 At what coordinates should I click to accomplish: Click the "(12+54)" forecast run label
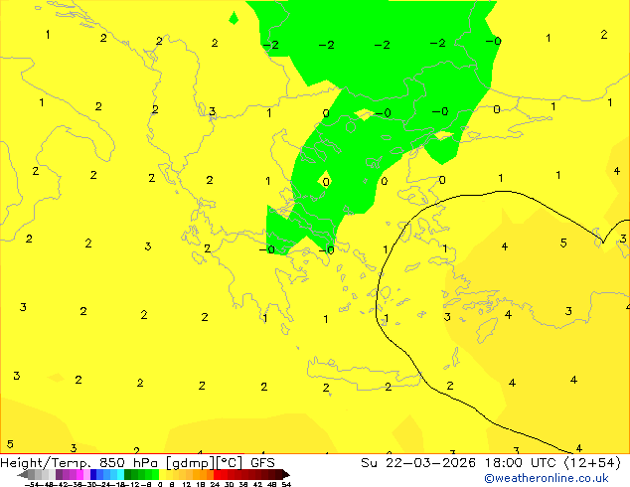[593, 463]
